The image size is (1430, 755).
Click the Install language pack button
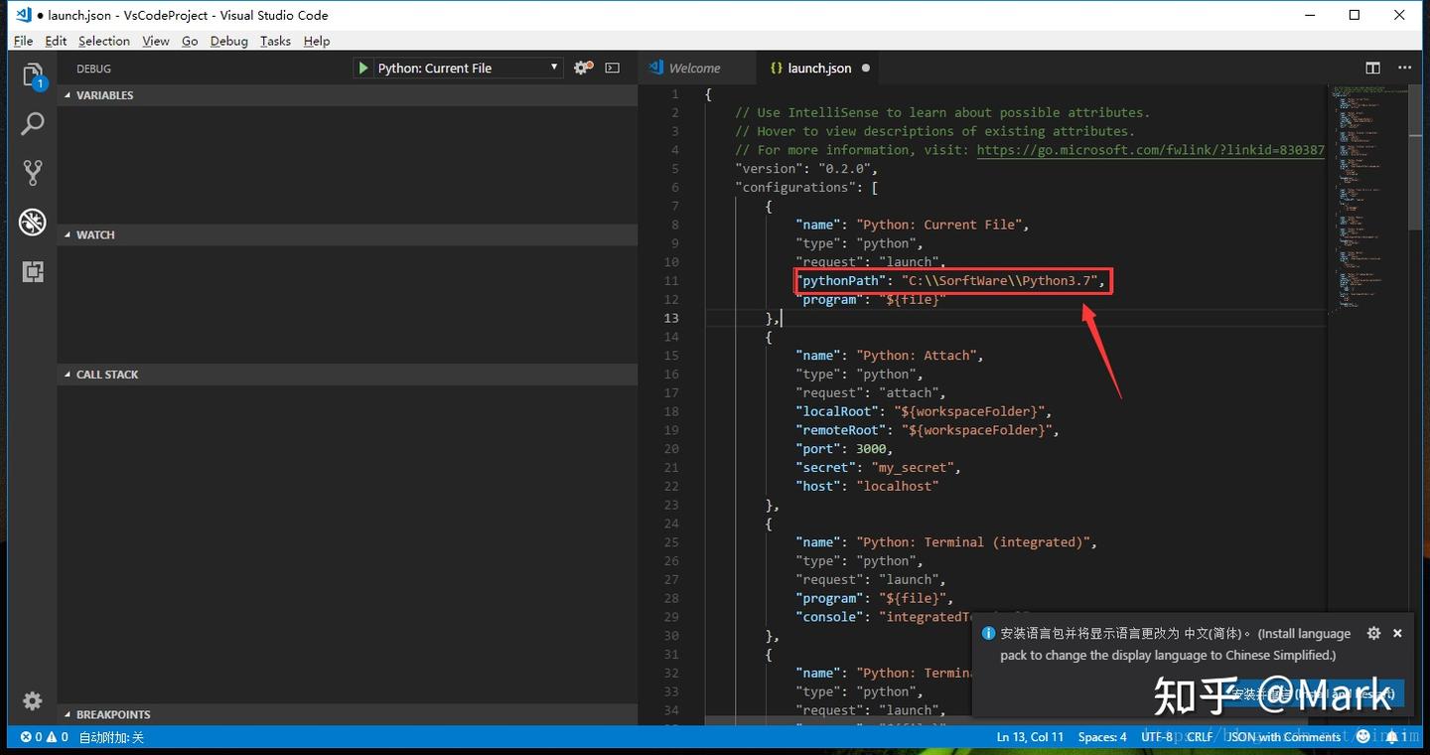1321,692
